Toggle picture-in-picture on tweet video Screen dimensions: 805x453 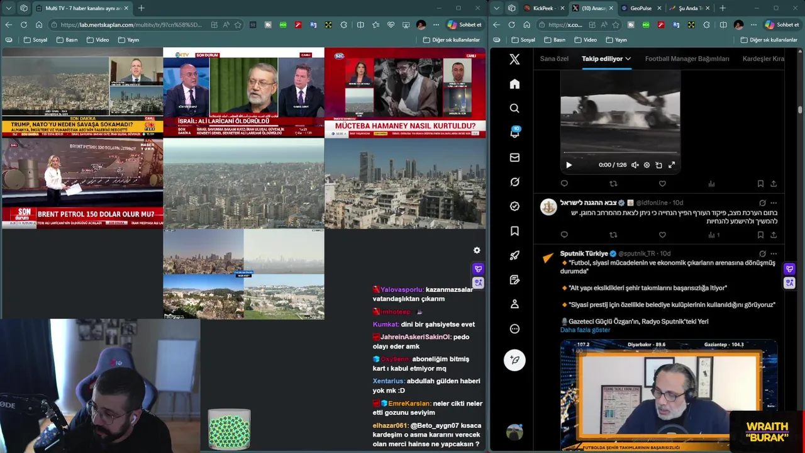(x=658, y=165)
